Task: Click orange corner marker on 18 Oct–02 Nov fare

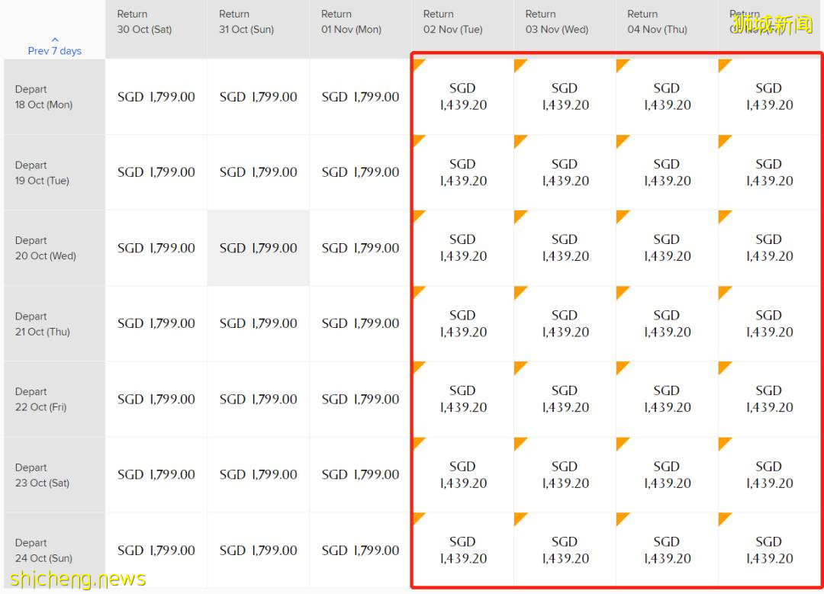Action: [417, 65]
